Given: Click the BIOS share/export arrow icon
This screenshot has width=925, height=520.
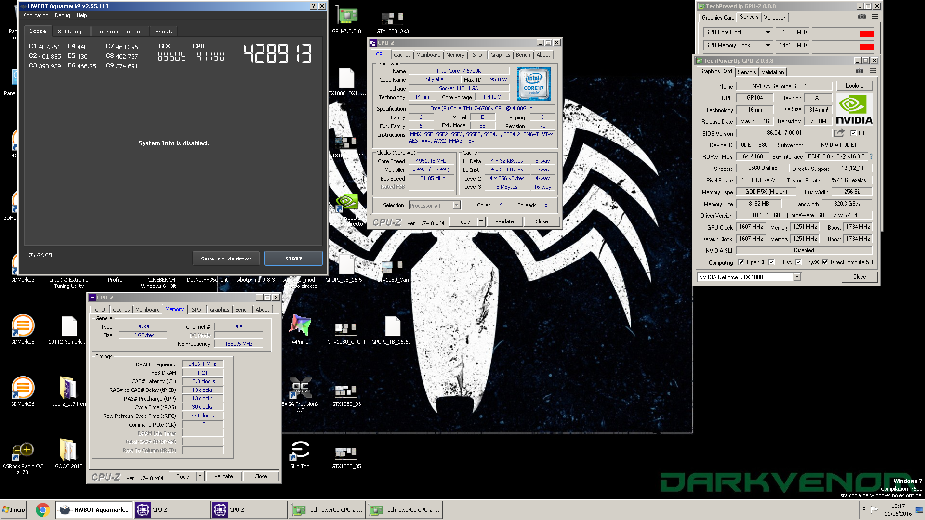Looking at the screenshot, I should point(839,133).
